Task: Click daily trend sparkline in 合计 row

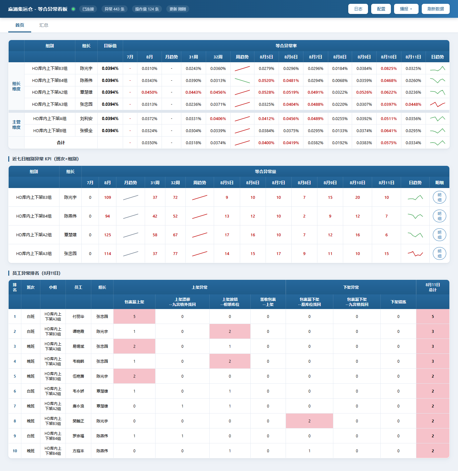Action: [x=438, y=143]
